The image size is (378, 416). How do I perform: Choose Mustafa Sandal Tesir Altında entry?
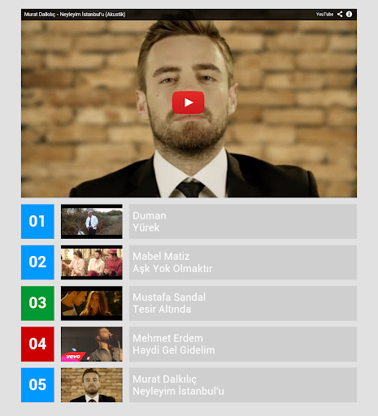point(243,303)
